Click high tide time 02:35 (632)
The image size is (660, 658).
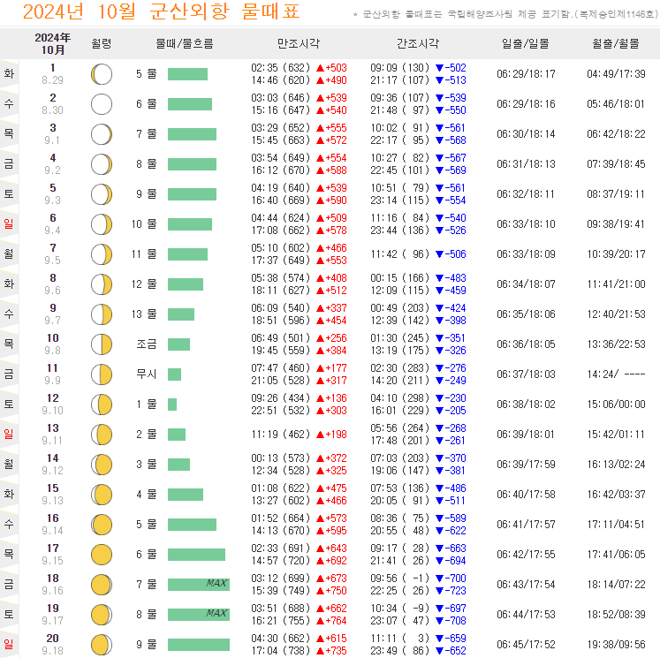click(280, 68)
